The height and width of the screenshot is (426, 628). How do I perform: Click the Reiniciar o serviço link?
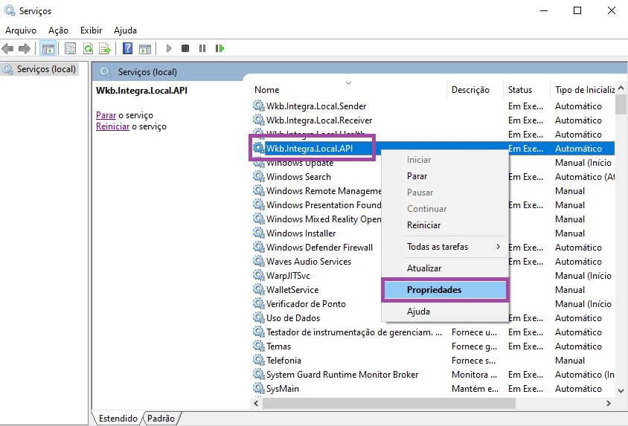[x=113, y=126]
